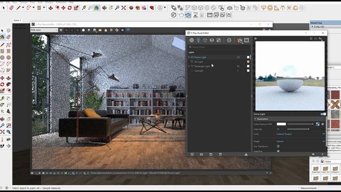Click the Search Scene input field

219,47
